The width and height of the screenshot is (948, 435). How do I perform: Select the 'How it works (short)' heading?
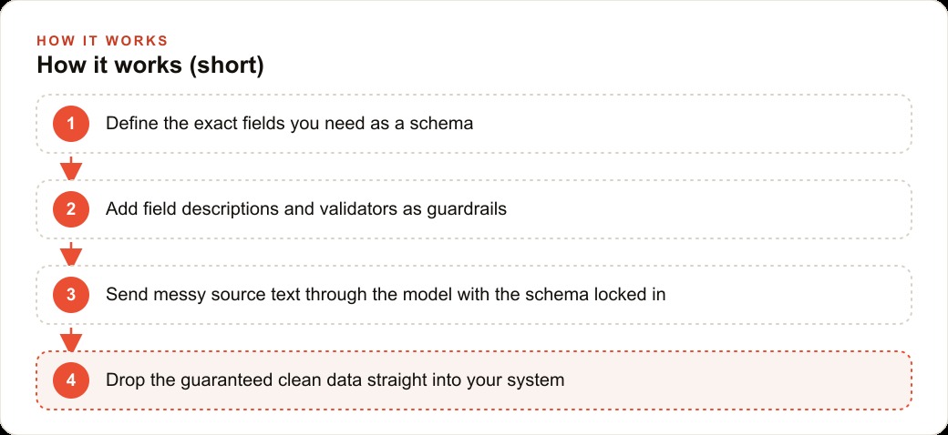pos(149,66)
